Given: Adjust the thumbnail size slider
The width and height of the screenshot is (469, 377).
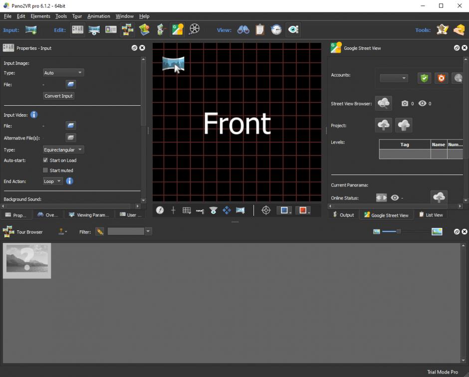Looking at the screenshot, I should (x=399, y=231).
